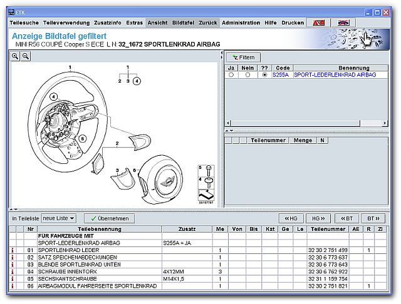Click the Teilenummer column header in parts list

(x=328, y=229)
